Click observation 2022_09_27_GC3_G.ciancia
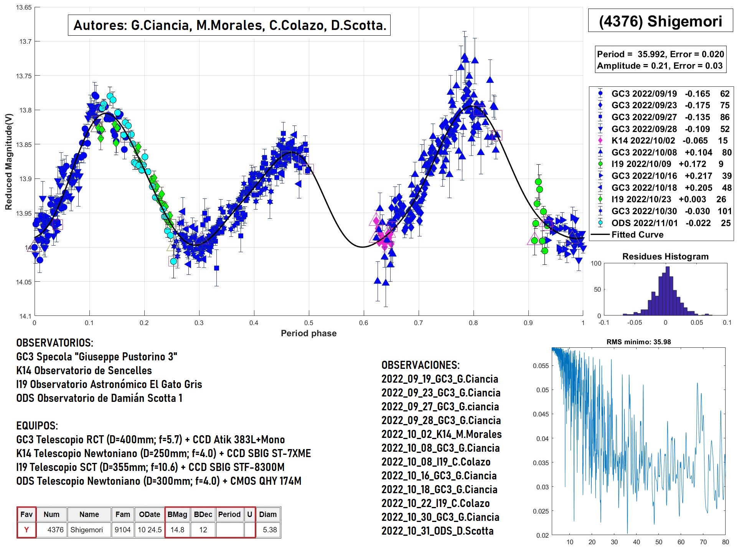Viewport: 739px width, 550px height. point(440,406)
